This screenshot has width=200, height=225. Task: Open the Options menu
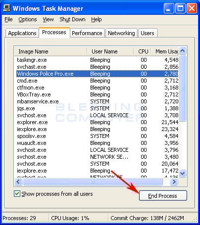(x=28, y=19)
